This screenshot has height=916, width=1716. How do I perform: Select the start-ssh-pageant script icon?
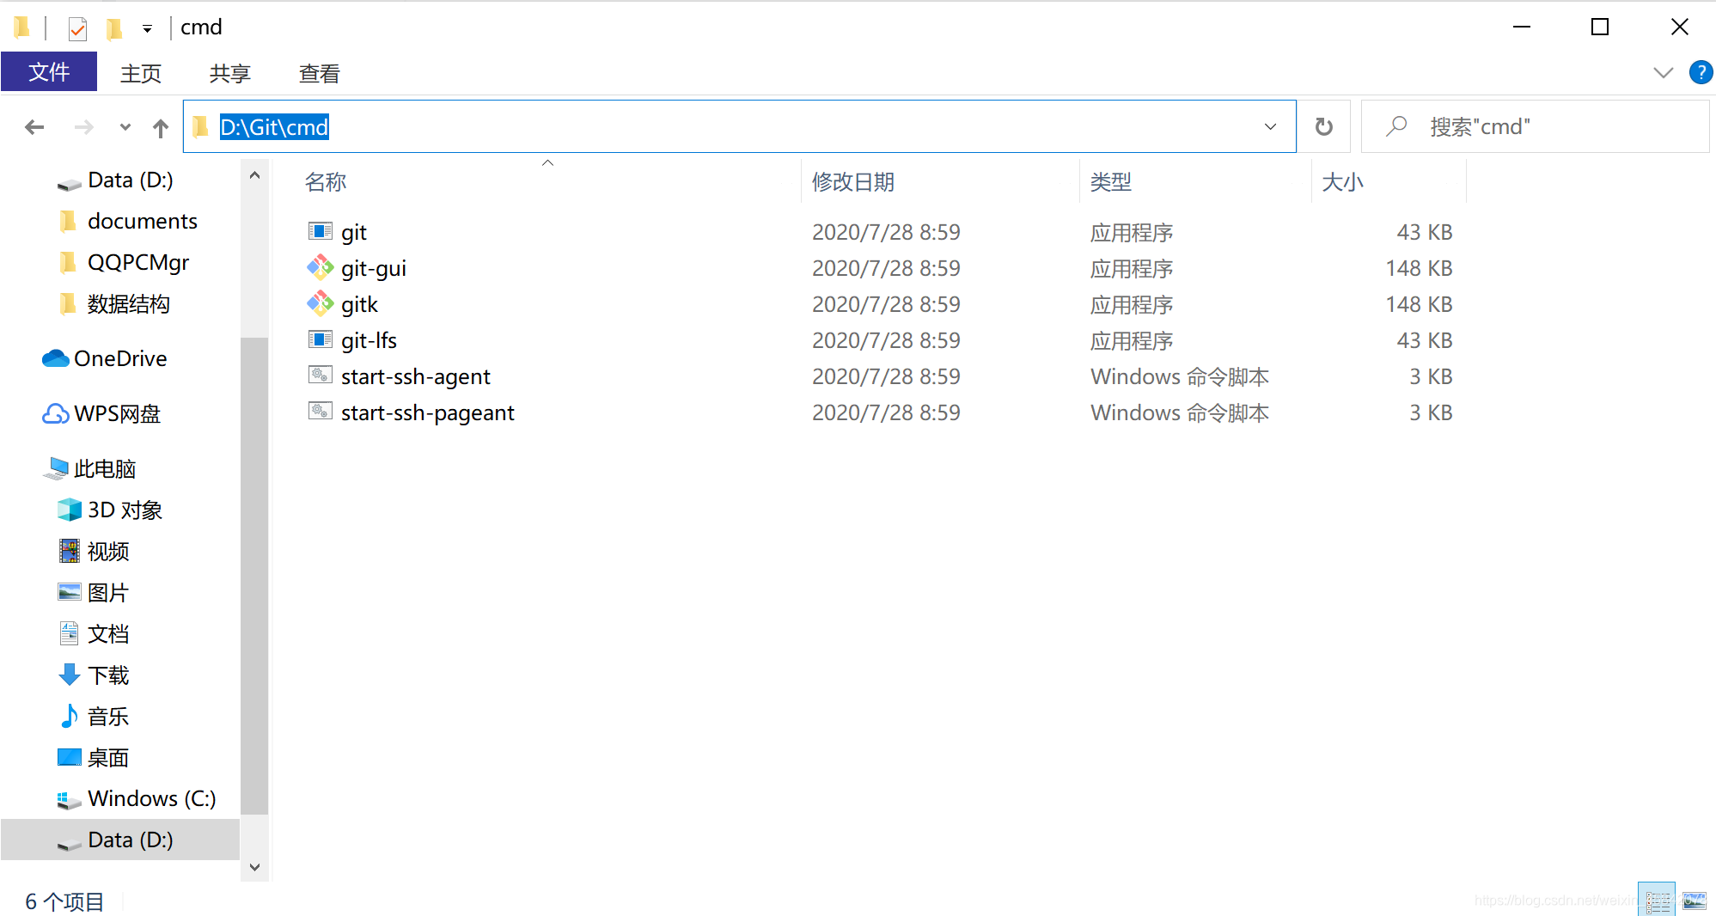[320, 412]
